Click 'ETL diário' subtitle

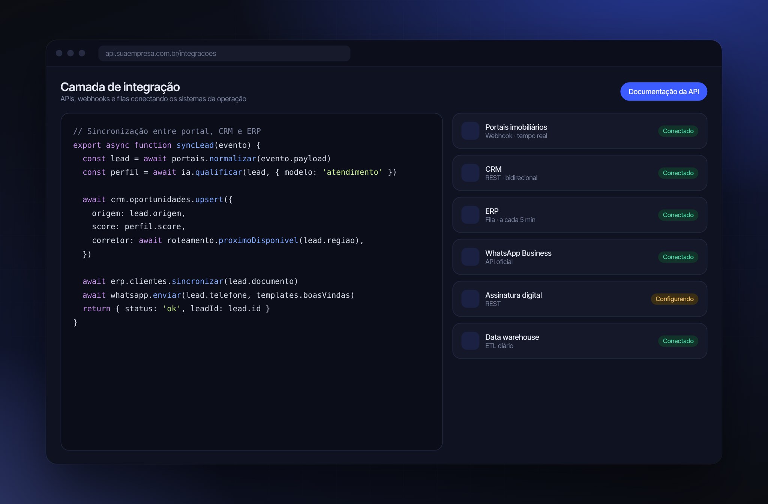[499, 346]
